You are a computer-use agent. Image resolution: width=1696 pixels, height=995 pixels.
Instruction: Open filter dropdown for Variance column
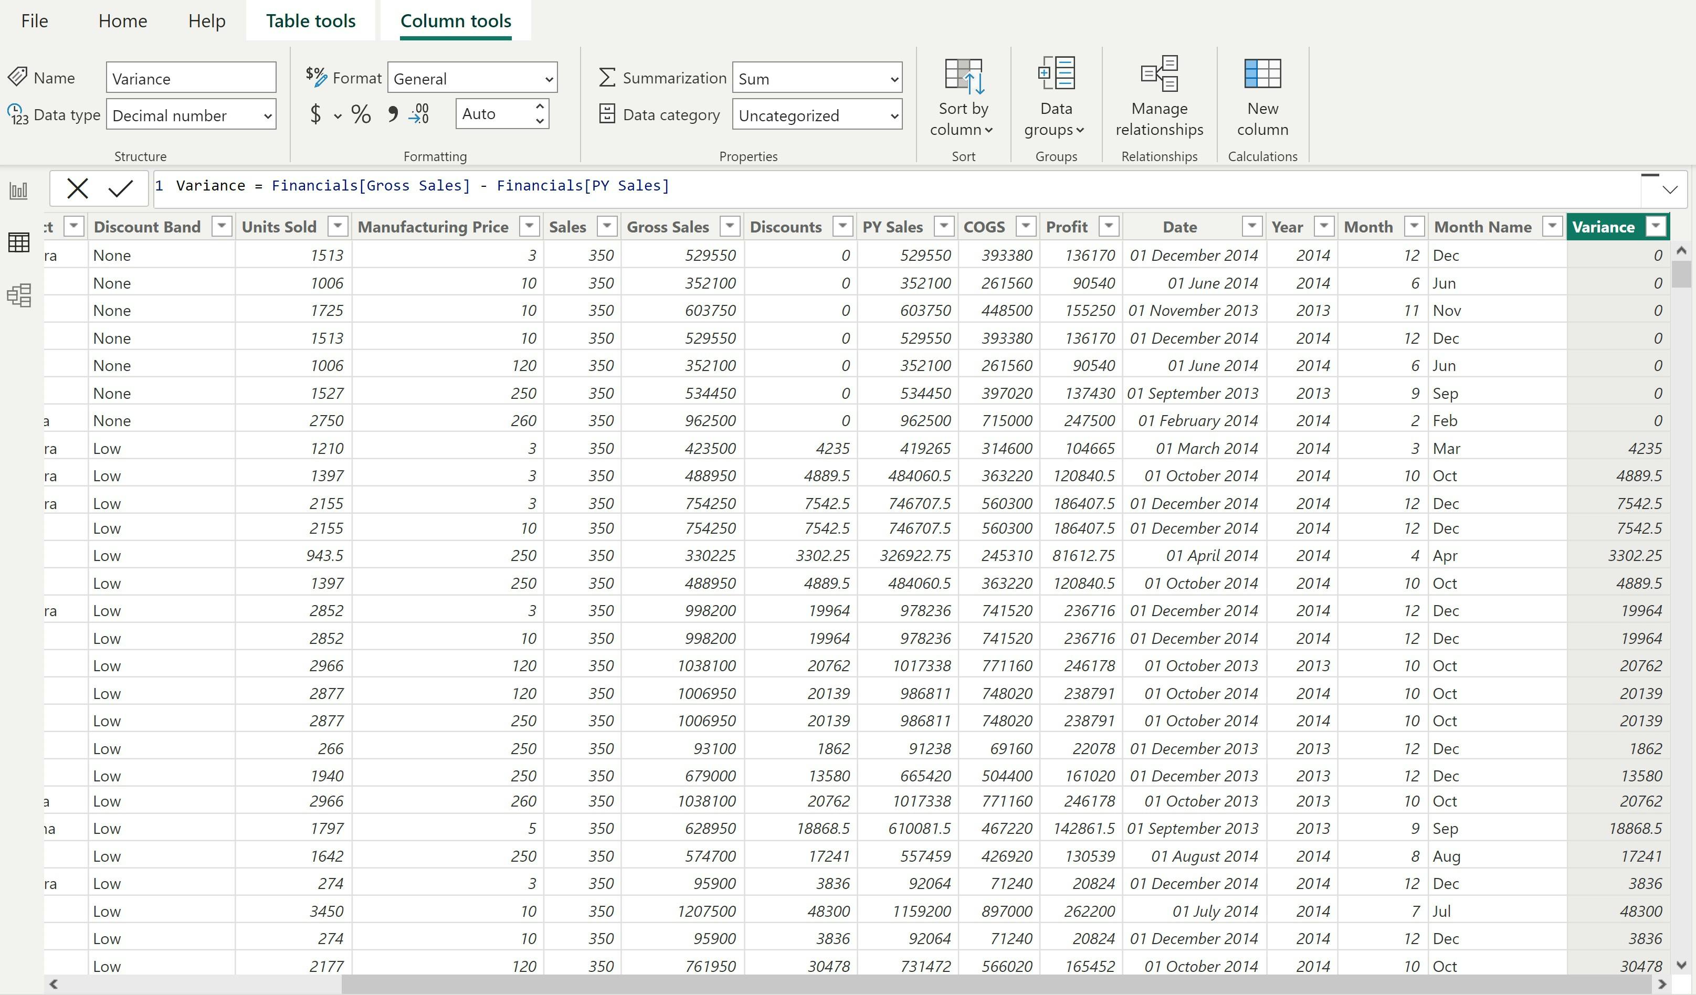tap(1656, 227)
